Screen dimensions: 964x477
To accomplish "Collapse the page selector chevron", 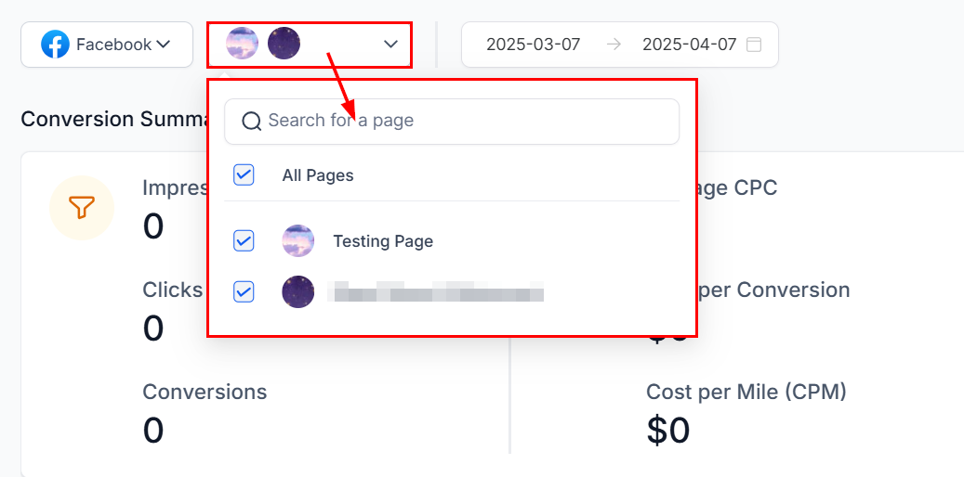I will [x=391, y=45].
